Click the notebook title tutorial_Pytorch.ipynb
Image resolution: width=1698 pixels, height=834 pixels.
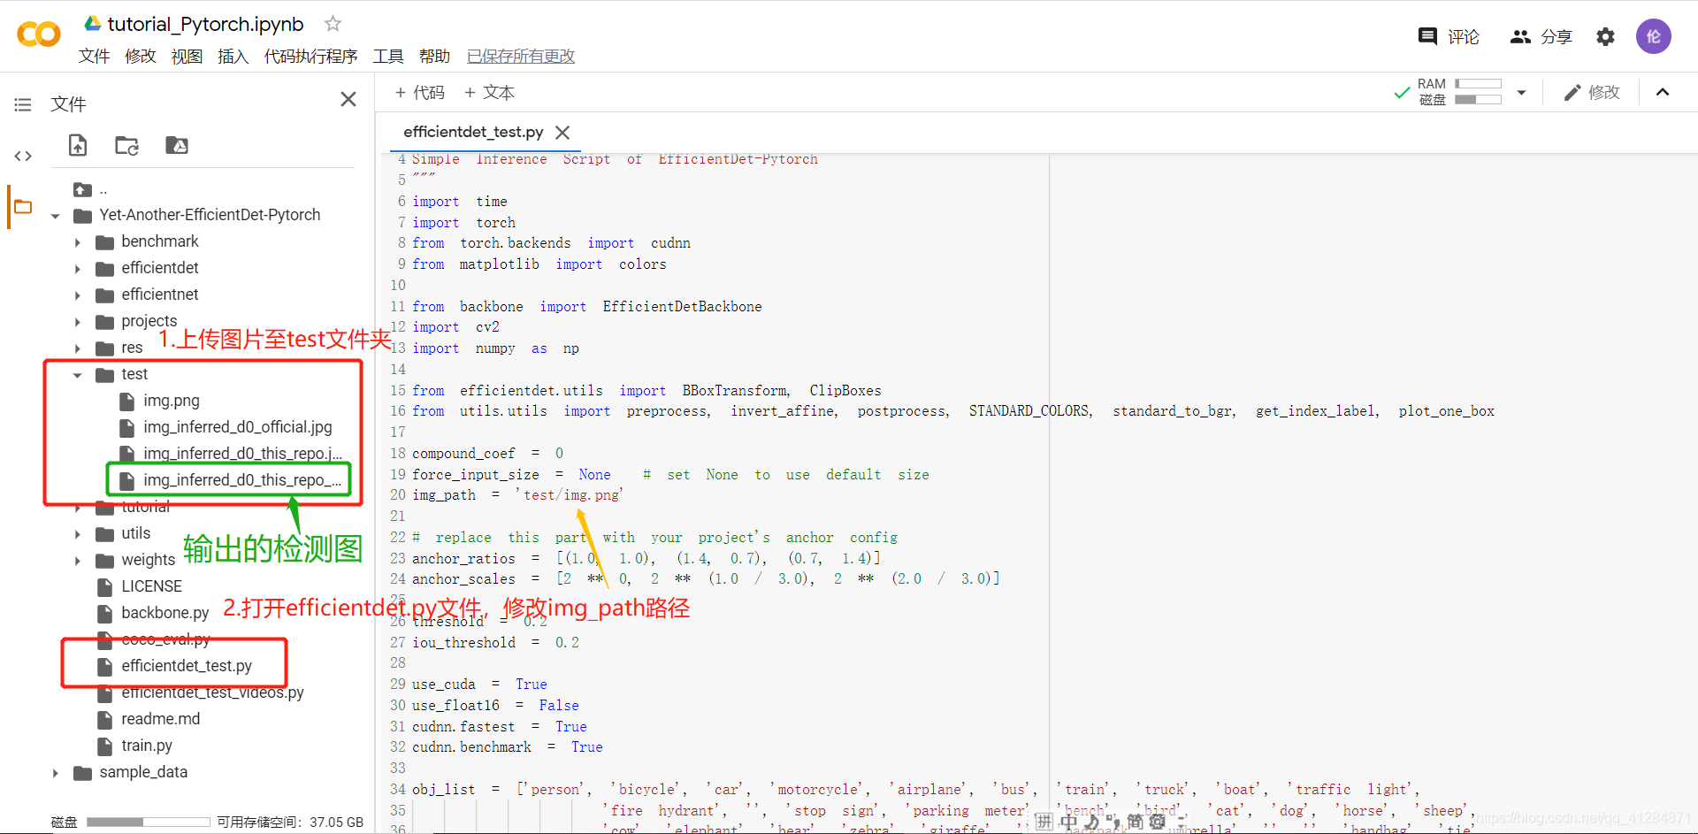pyautogui.click(x=205, y=24)
